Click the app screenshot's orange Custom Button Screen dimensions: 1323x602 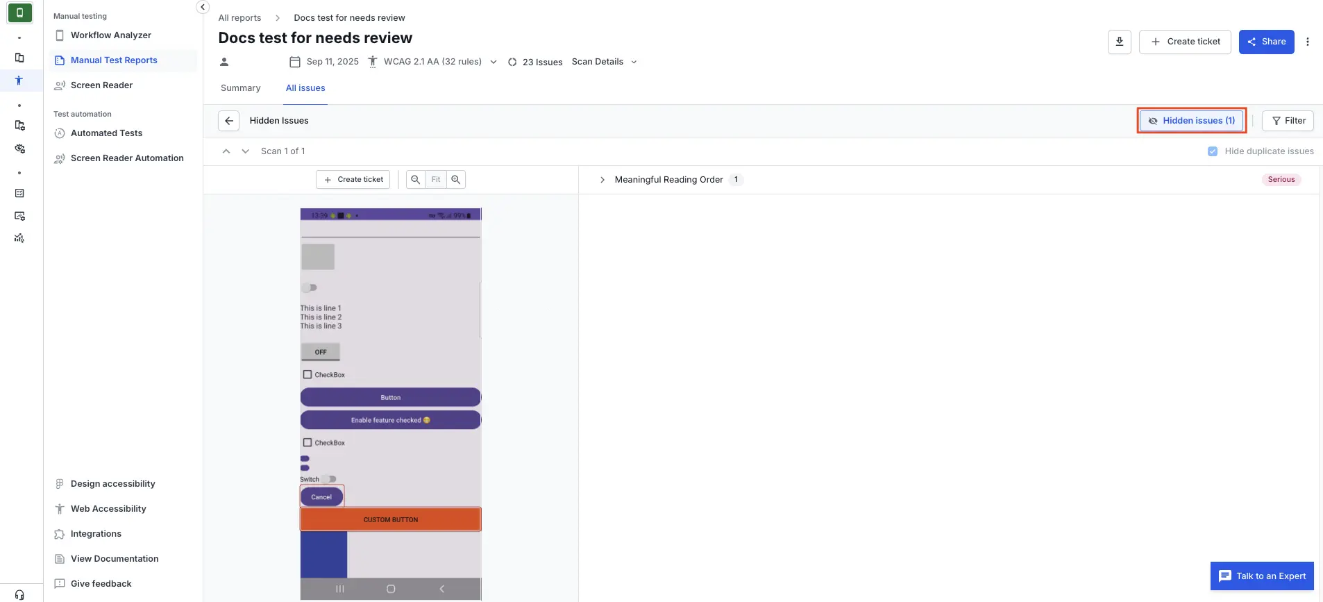tap(390, 519)
